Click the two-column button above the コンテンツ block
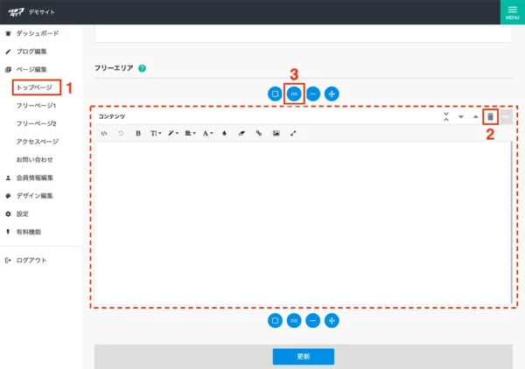Viewport: 525px width, 369px height. pos(294,93)
